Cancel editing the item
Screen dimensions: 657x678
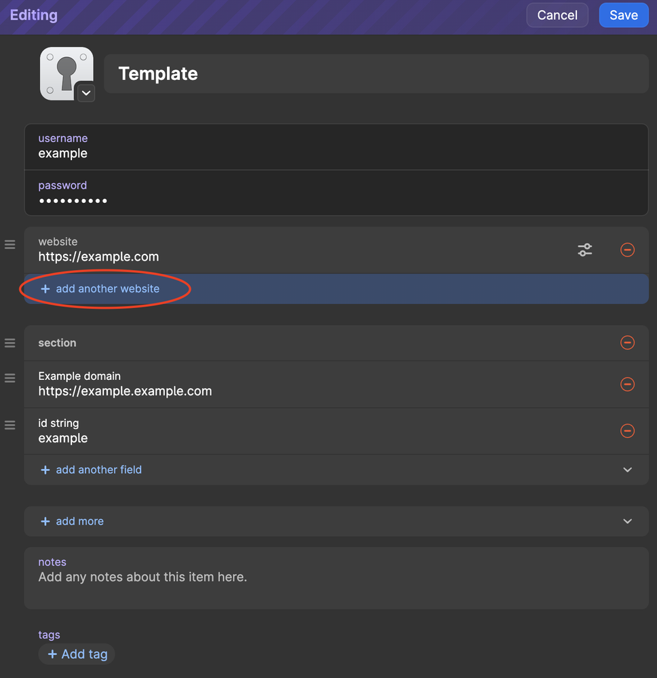[x=557, y=15]
